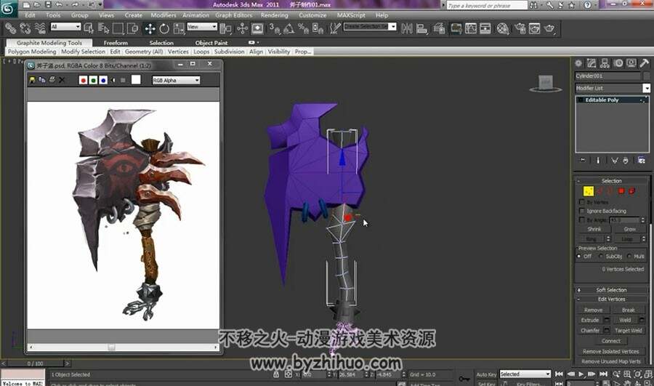Click the Connect button
This screenshot has height=386, width=654.
610,340
